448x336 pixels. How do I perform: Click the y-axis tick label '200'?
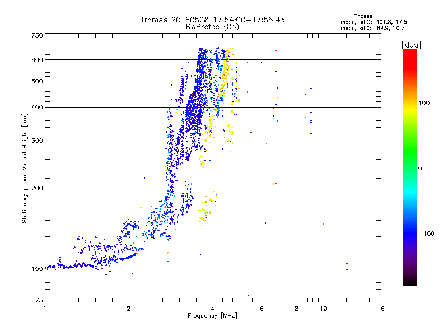37,188
